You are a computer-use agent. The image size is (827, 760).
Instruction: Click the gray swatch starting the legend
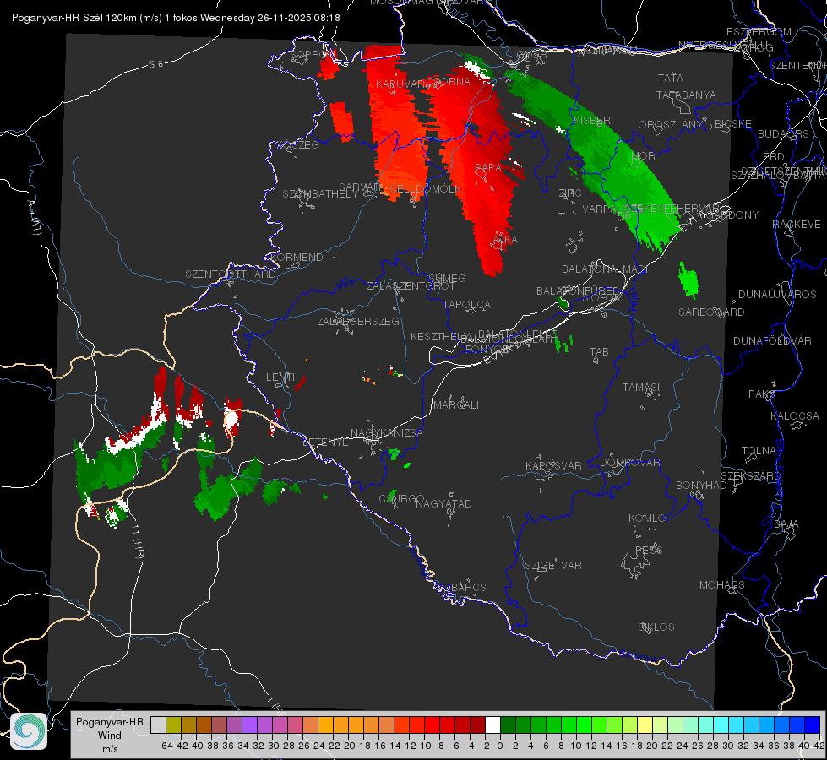pos(158,725)
